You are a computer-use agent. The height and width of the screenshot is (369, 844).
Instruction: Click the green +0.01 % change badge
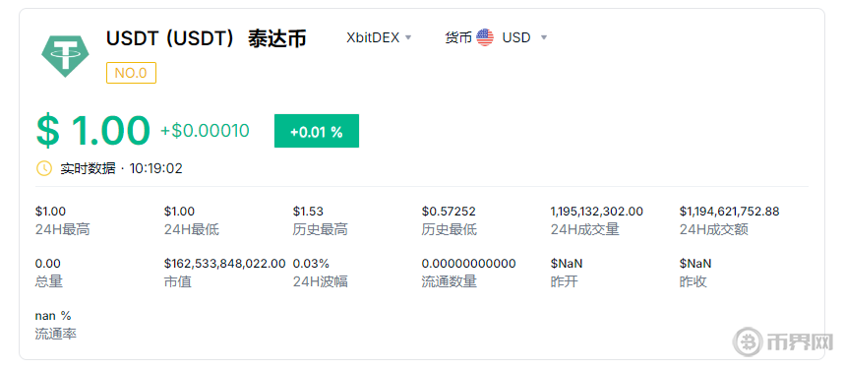point(317,131)
